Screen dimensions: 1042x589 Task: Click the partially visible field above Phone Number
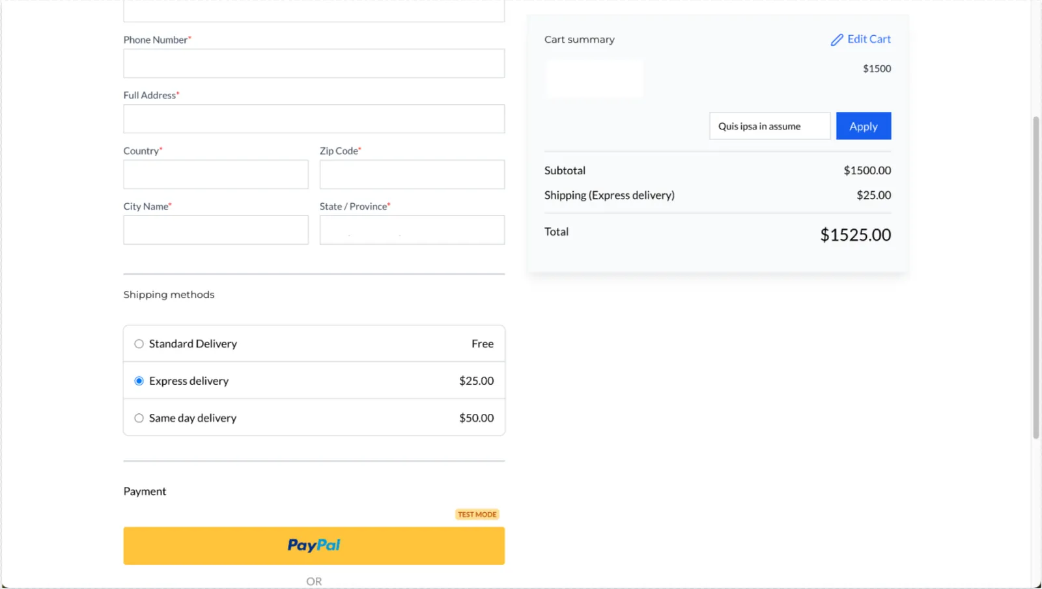click(314, 11)
